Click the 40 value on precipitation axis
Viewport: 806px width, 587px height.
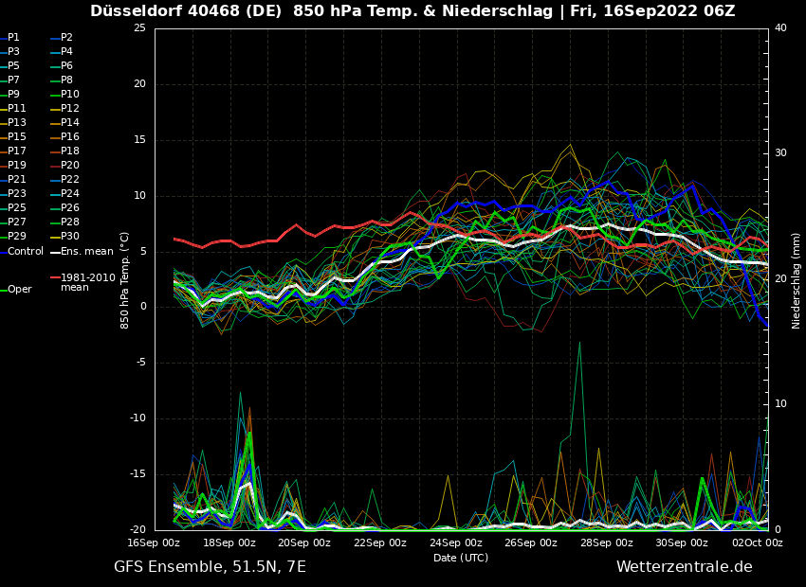point(780,28)
